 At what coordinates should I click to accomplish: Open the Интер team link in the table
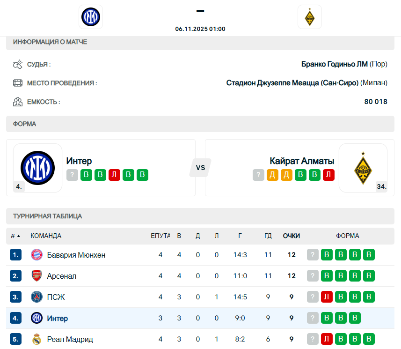click(x=58, y=318)
